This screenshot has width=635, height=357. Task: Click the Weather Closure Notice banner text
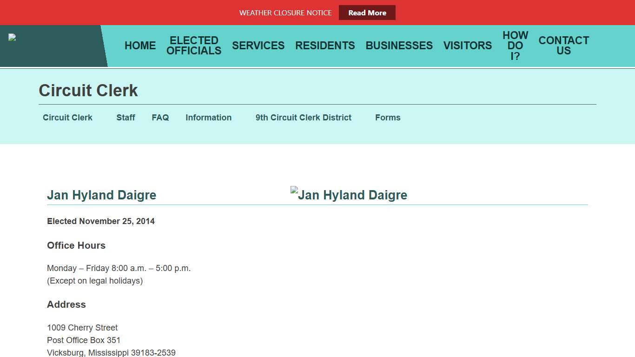point(285,13)
